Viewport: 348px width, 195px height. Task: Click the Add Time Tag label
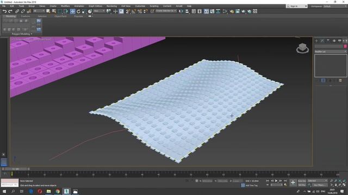pyautogui.click(x=252, y=185)
